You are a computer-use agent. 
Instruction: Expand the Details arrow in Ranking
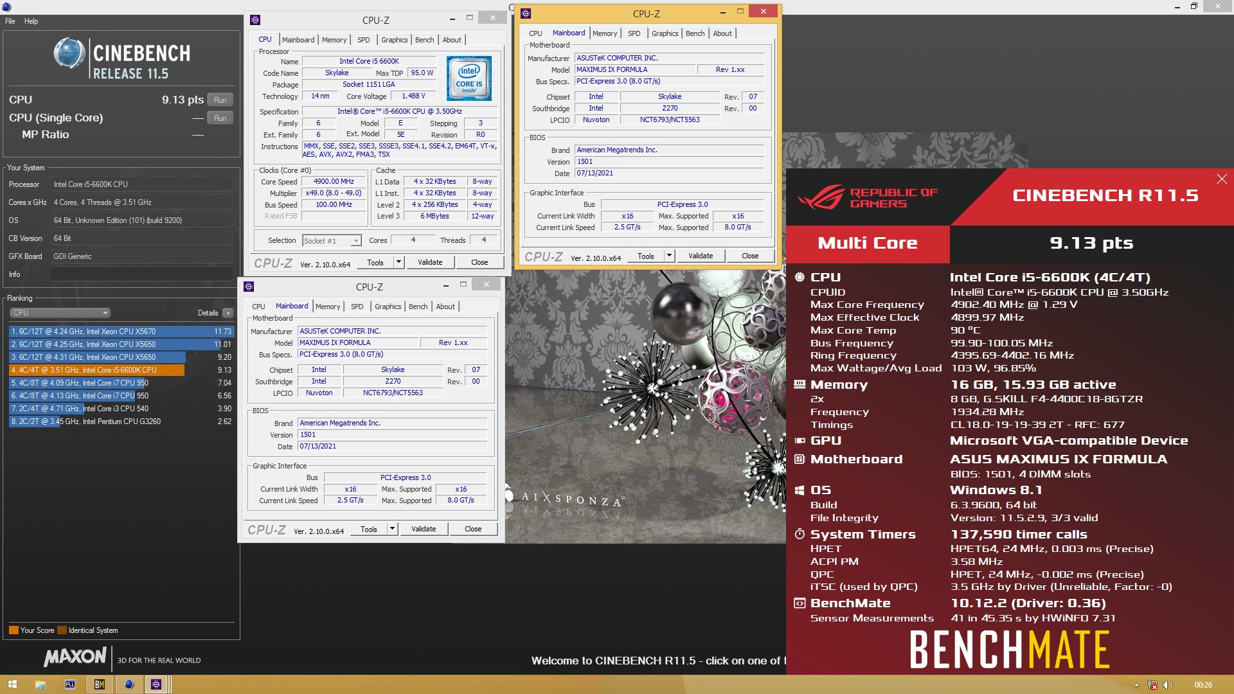click(x=228, y=313)
